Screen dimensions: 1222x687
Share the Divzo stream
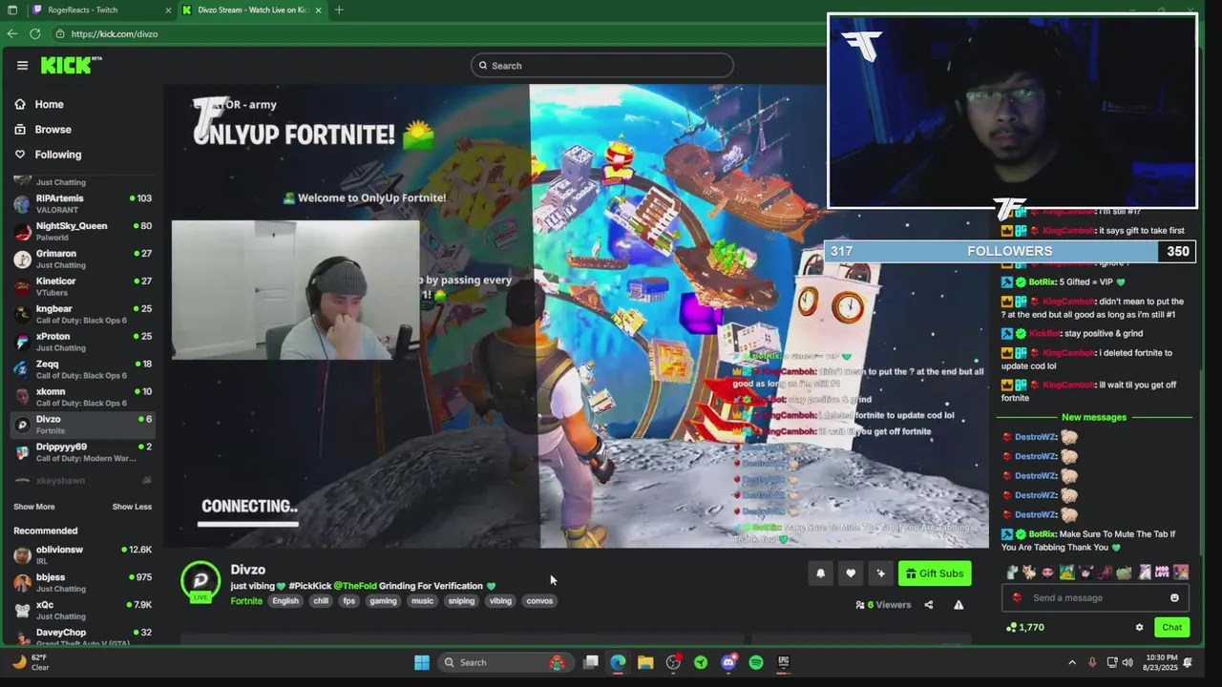928,605
